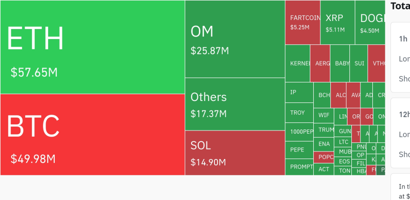Open the IP coin tile
The height and width of the screenshot is (200, 410).
(299, 92)
